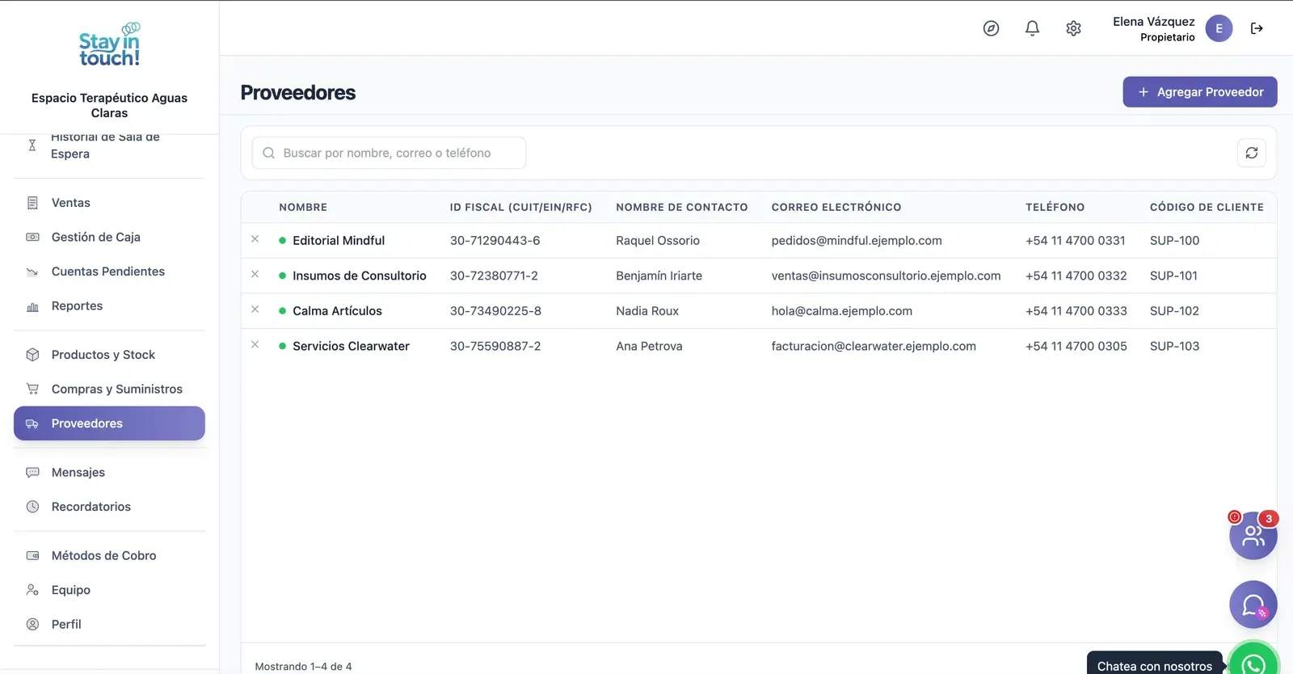Open the Insumos de Consultorio supplier
The width and height of the screenshot is (1293, 674).
360,276
